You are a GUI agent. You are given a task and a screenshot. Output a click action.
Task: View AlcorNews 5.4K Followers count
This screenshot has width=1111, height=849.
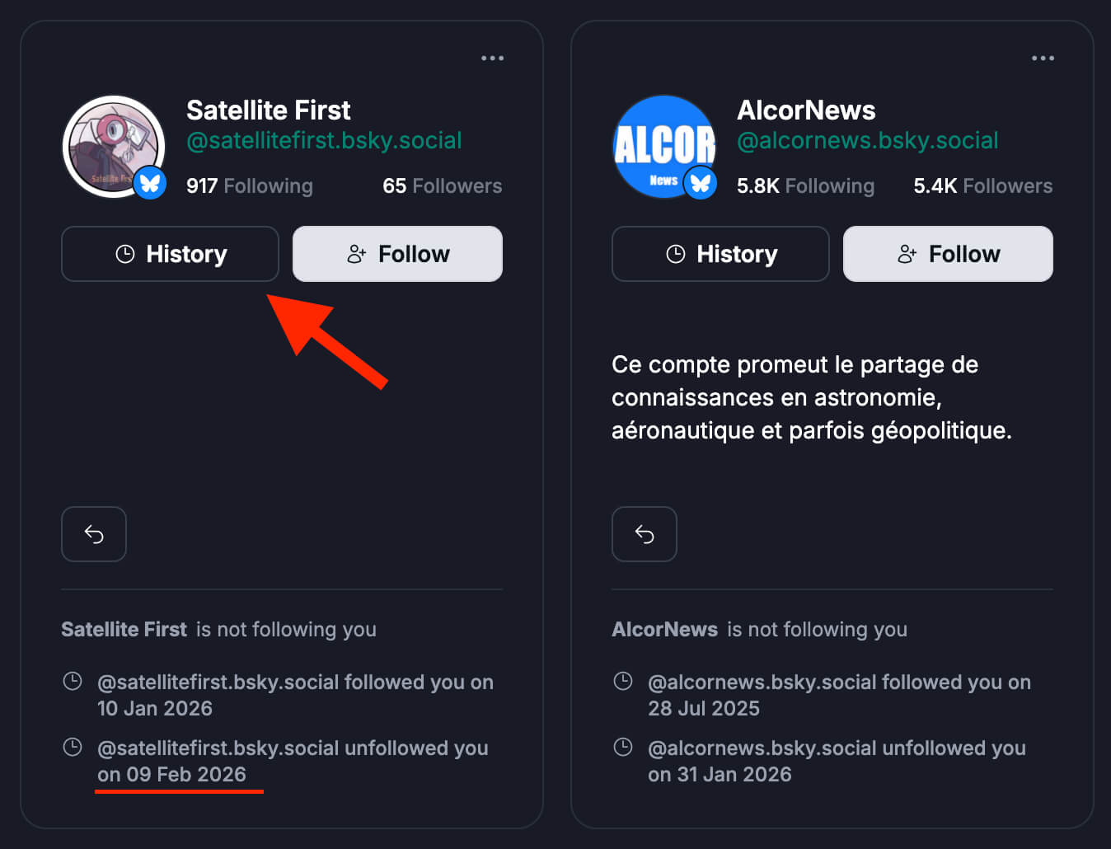coord(982,186)
